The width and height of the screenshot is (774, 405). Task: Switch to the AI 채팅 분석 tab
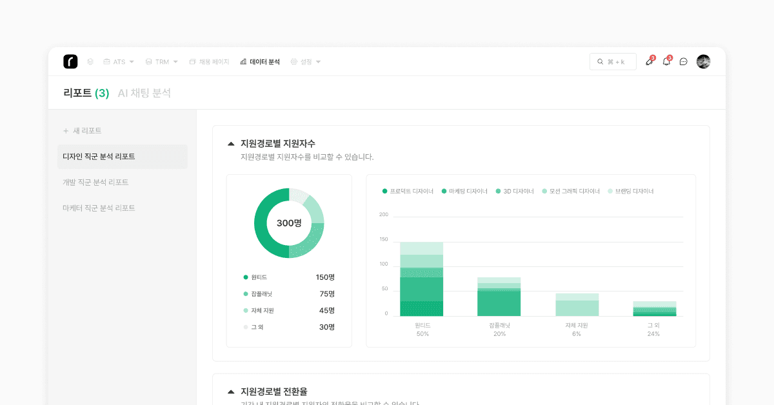pyautogui.click(x=144, y=93)
